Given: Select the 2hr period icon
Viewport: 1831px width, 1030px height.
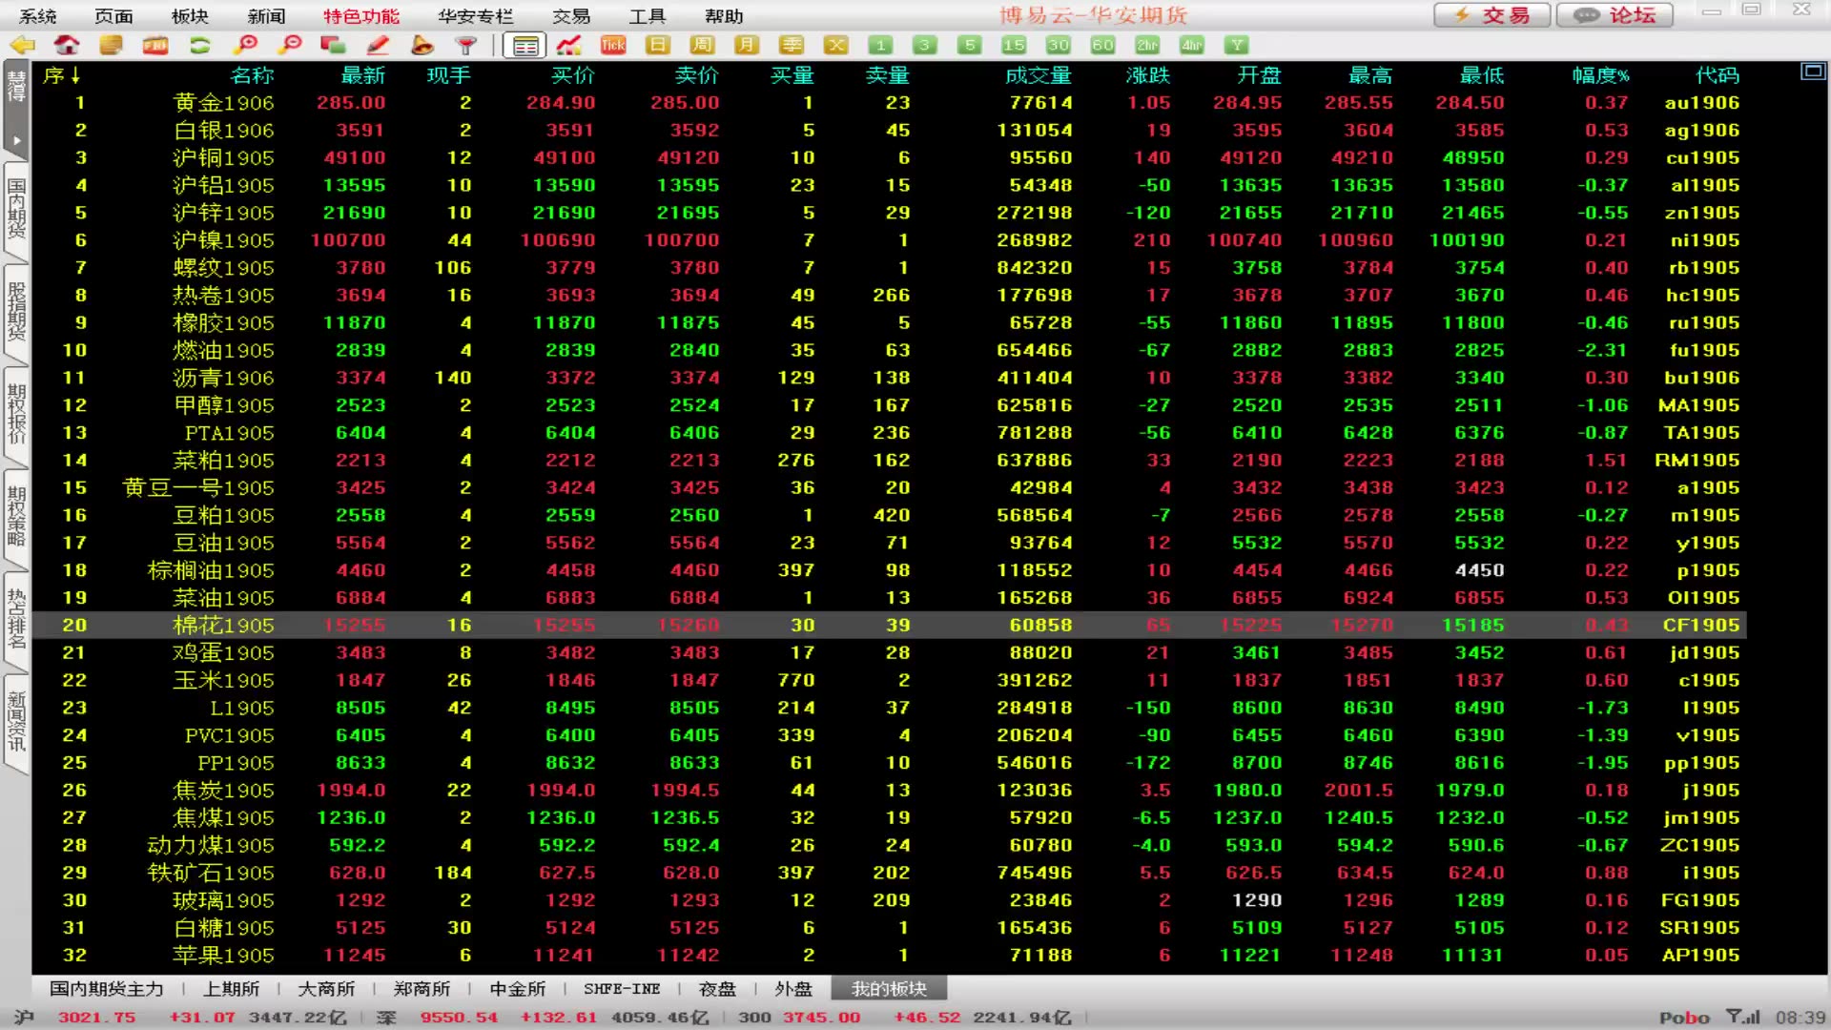Looking at the screenshot, I should click(x=1147, y=45).
